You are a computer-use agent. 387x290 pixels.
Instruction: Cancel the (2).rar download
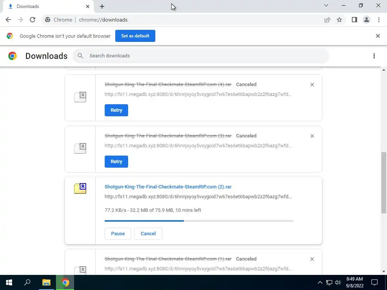(x=148, y=233)
